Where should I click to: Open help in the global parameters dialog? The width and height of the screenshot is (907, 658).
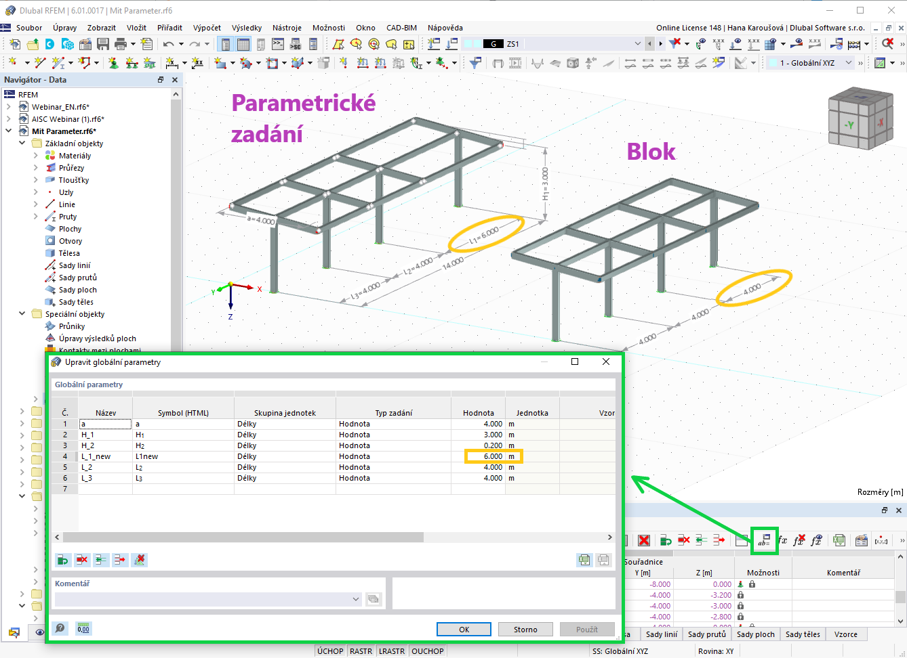pyautogui.click(x=60, y=628)
